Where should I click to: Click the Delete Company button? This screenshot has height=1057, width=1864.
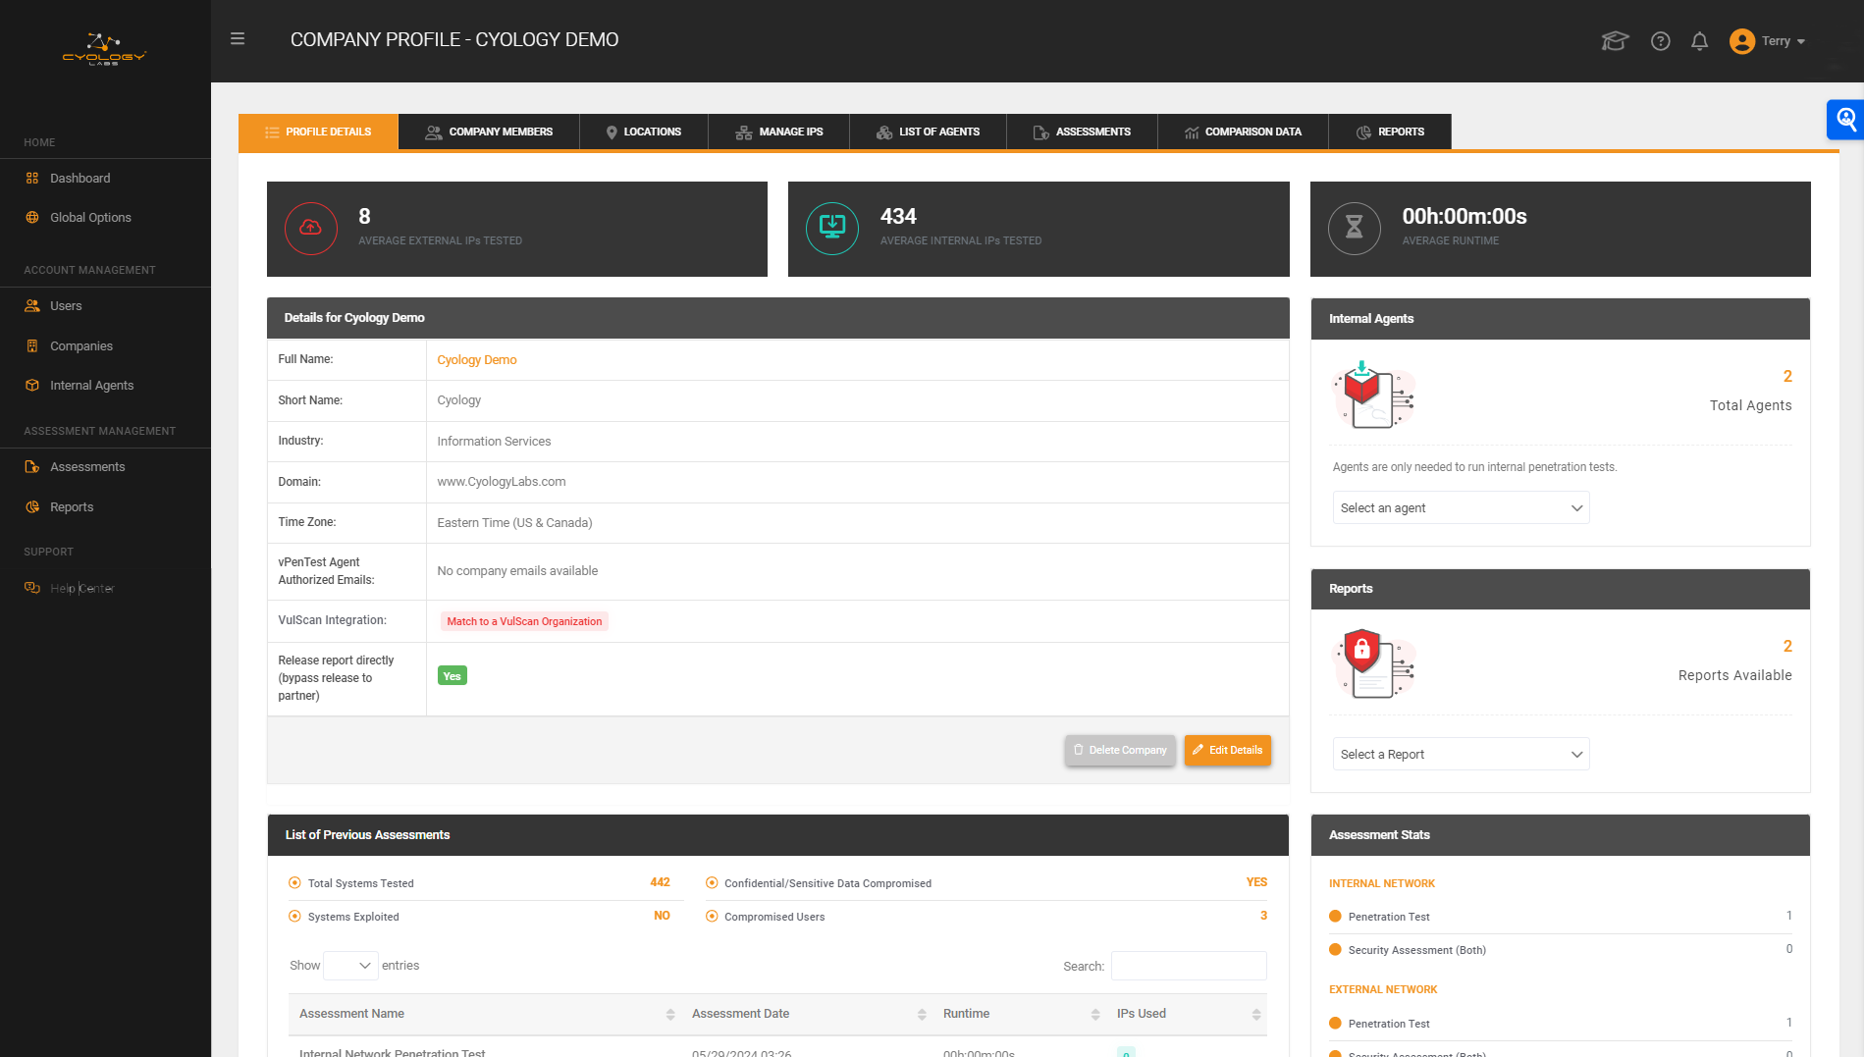1120,750
